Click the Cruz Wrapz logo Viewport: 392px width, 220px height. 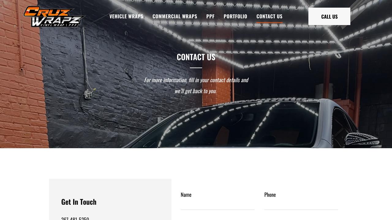point(54,16)
